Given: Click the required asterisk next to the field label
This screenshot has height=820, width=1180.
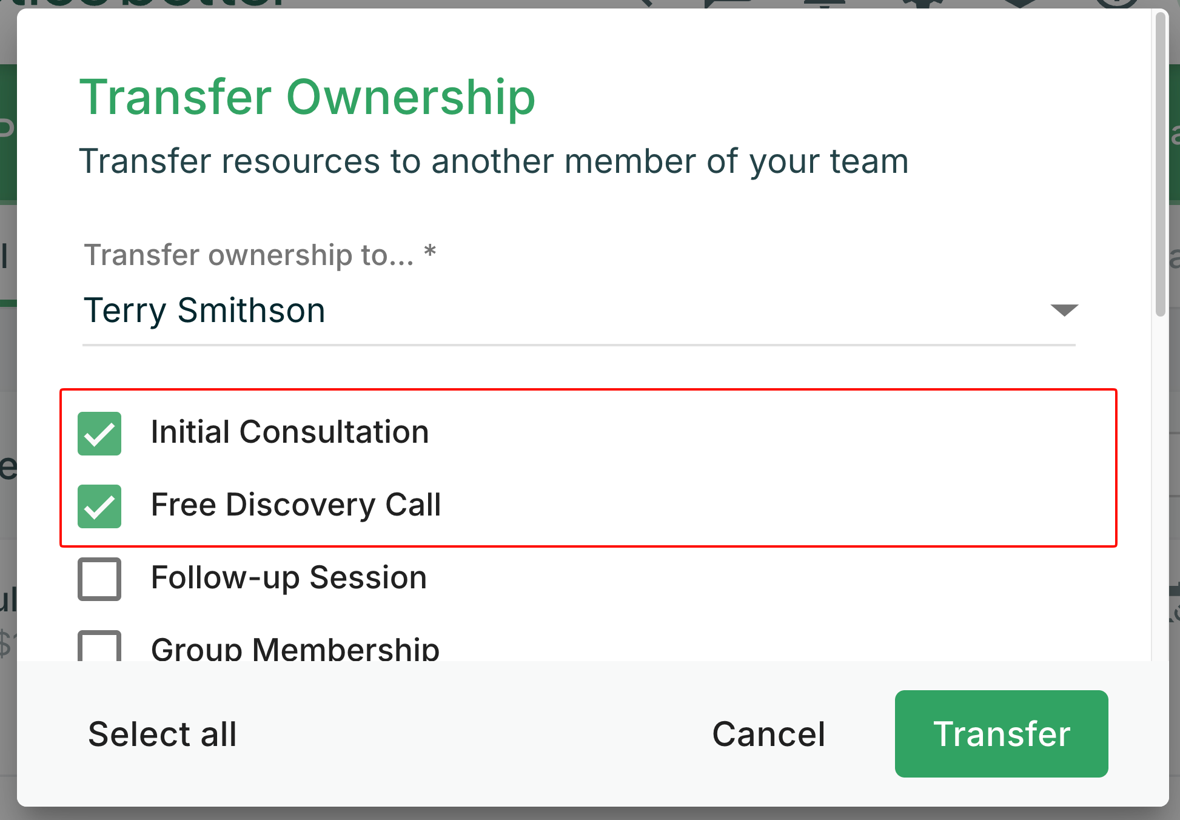Looking at the screenshot, I should point(430,252).
